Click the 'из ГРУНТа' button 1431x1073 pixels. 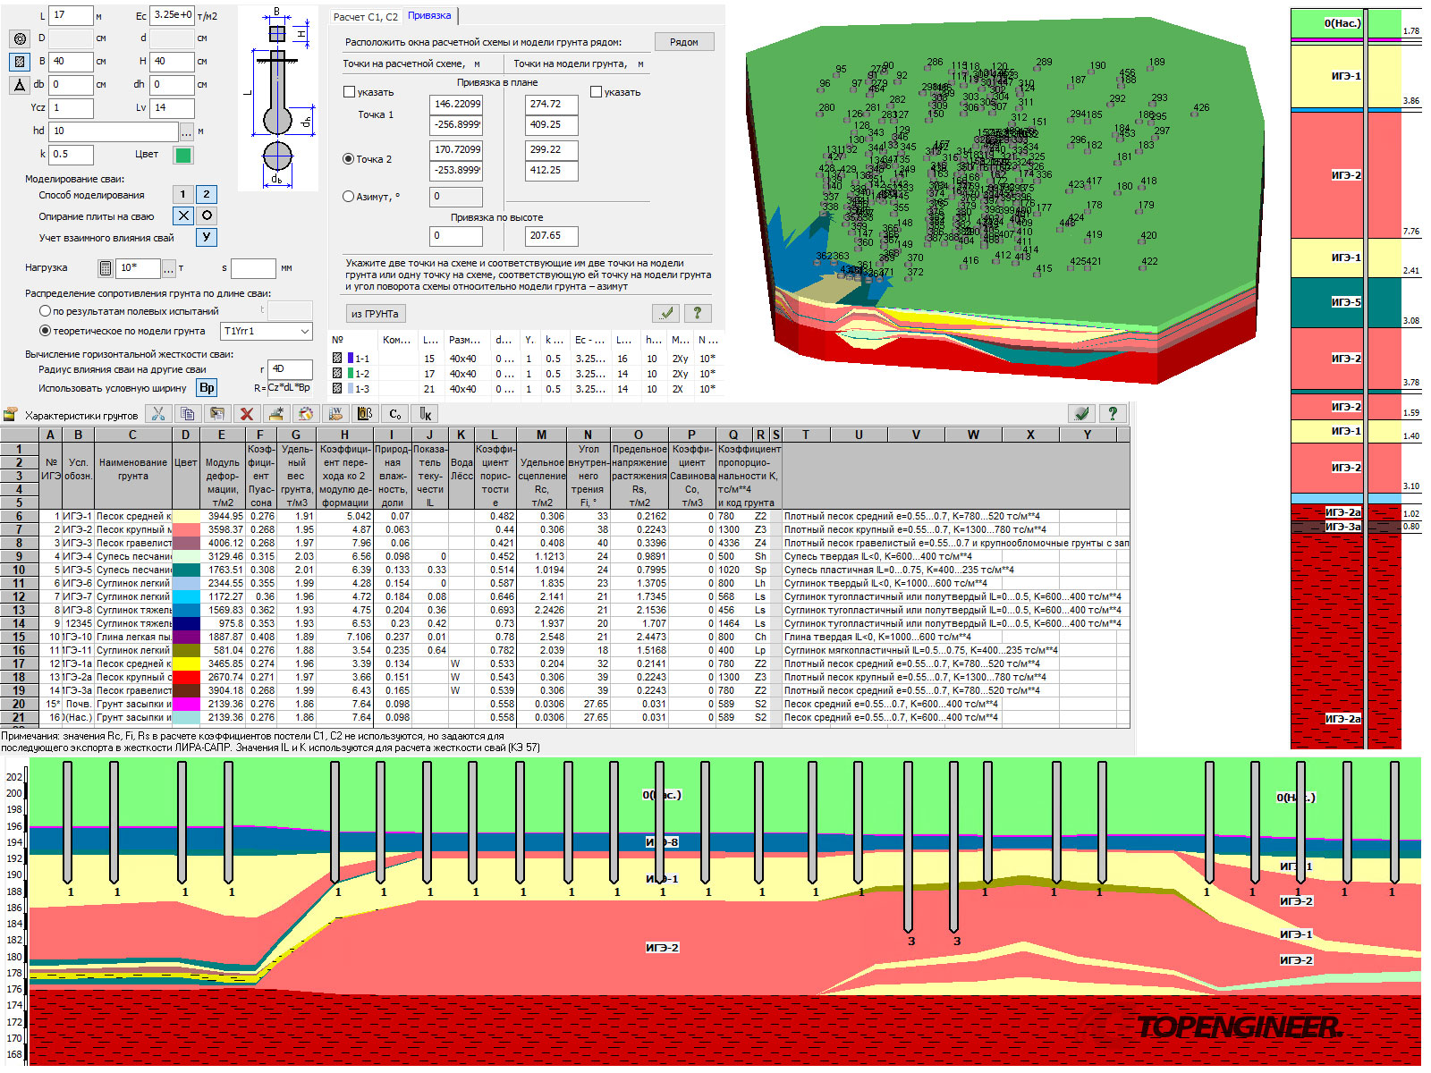coord(375,314)
